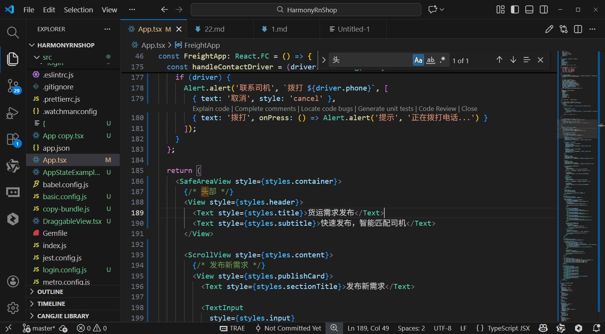The width and height of the screenshot is (605, 334).
Task: Click errors and warnings status indicator
Action: pos(92,328)
